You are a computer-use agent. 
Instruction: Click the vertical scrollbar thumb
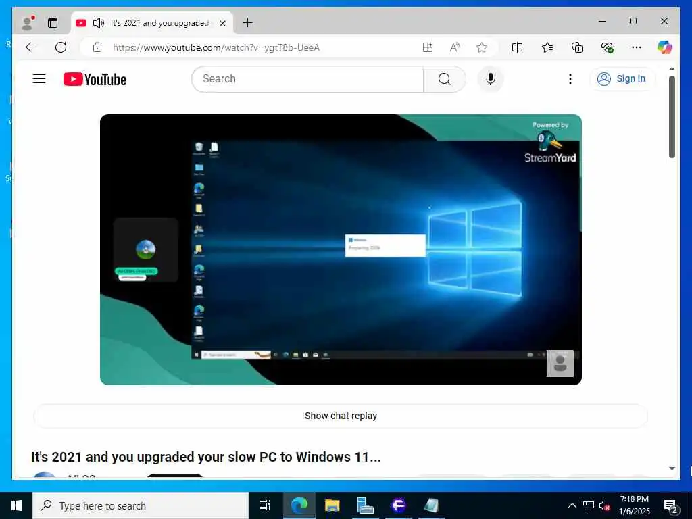tap(672, 117)
